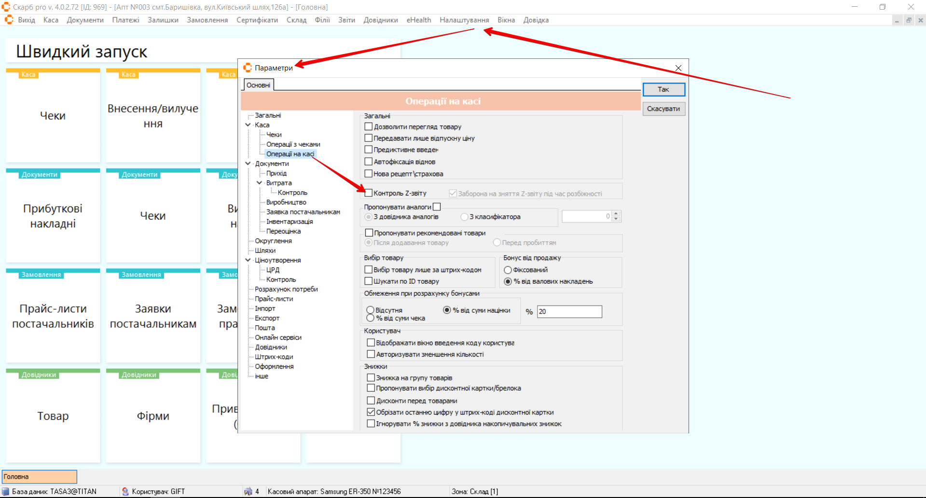
Task: Click the Скарб app logo in the menu bar
Action: click(x=9, y=20)
